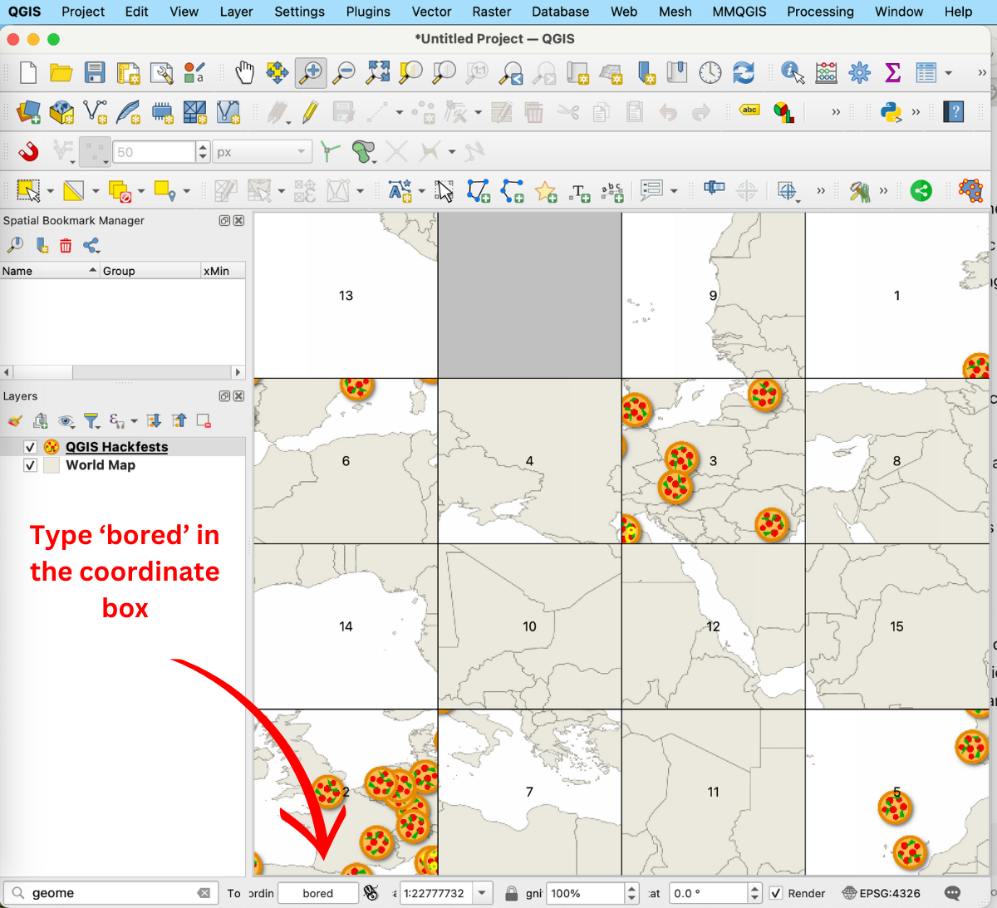
Task: Select the Pan Map hand tool
Action: click(244, 73)
